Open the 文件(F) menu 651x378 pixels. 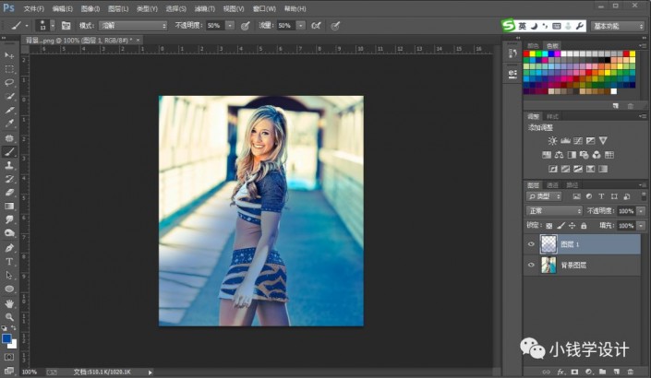point(33,8)
